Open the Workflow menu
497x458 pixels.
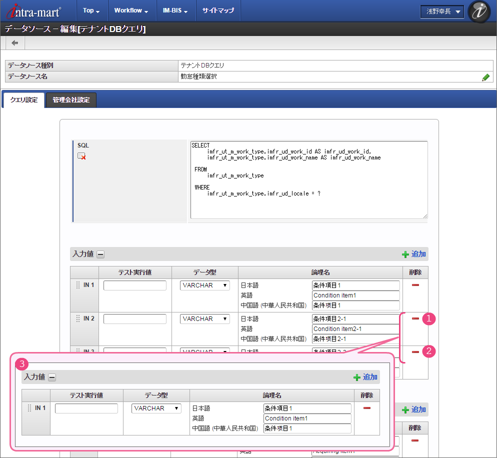131,10
